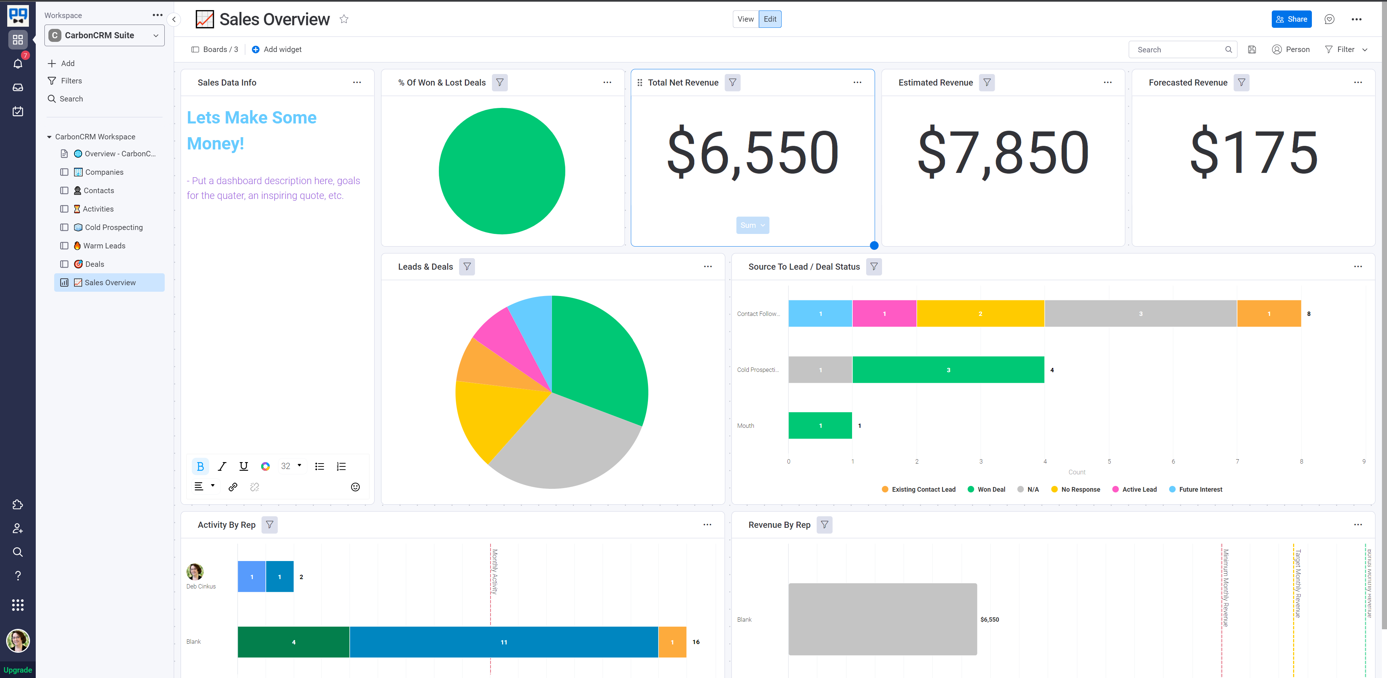1387x678 pixels.
Task: Click the My Work calendar icon
Action: click(x=18, y=112)
